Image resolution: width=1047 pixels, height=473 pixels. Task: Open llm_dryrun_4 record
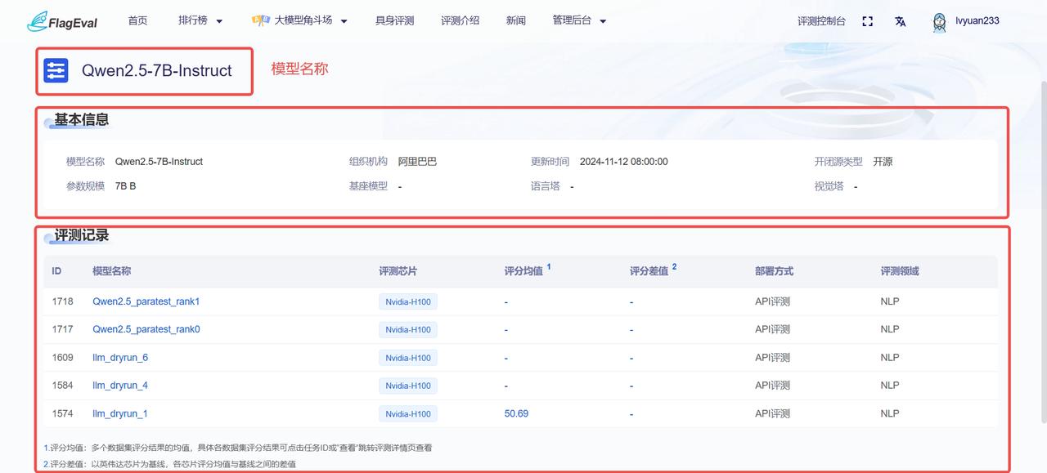[120, 386]
